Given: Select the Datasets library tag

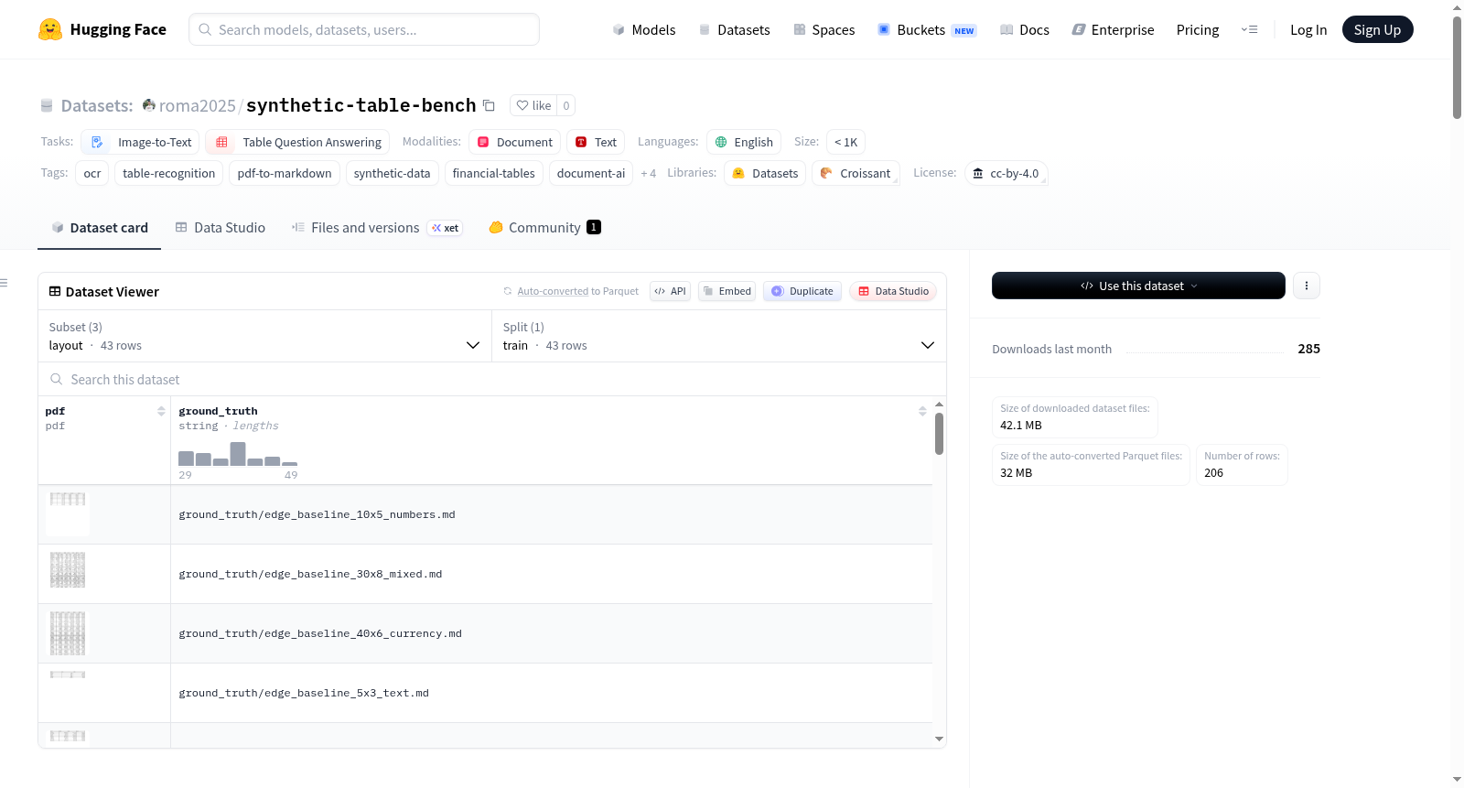Looking at the screenshot, I should [765, 173].
